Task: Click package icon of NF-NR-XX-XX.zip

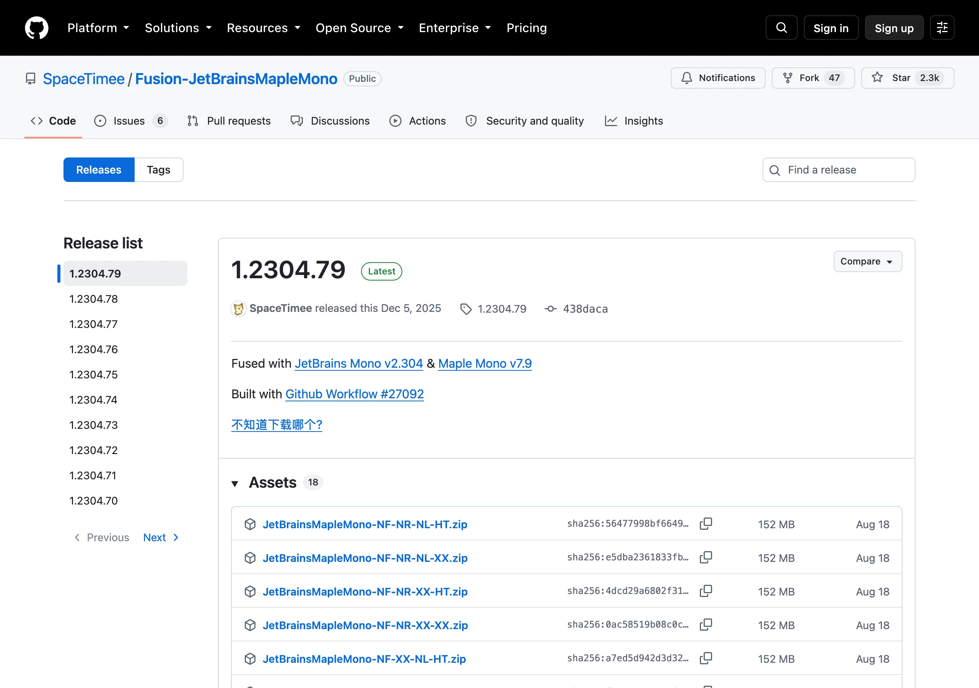Action: click(x=250, y=625)
